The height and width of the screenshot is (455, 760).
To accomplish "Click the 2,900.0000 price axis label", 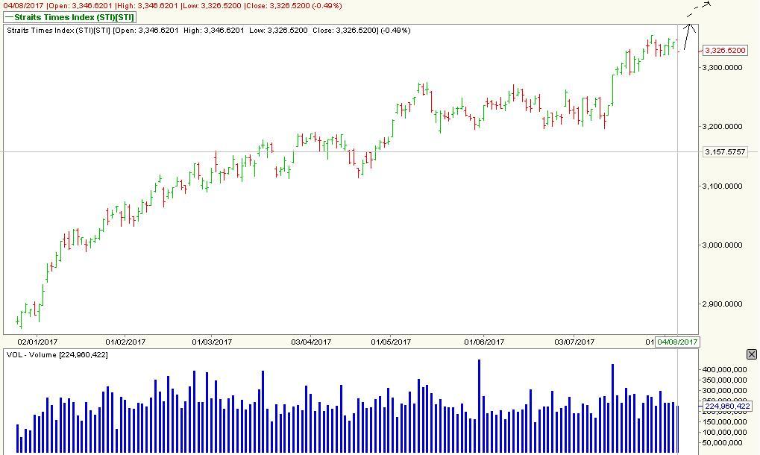I will (722, 304).
